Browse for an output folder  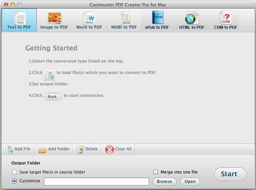pos(164,181)
